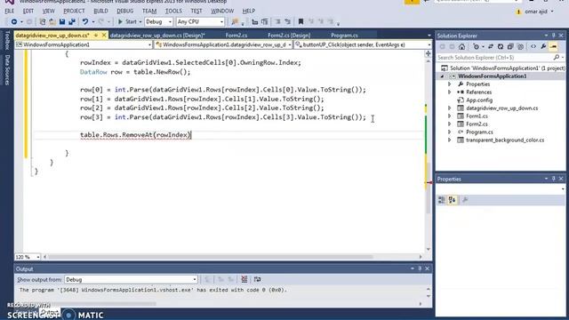Screen dimensions: 569x320
Task: Toggle Preview Selected Items in Solution Explorer
Action: [553, 47]
